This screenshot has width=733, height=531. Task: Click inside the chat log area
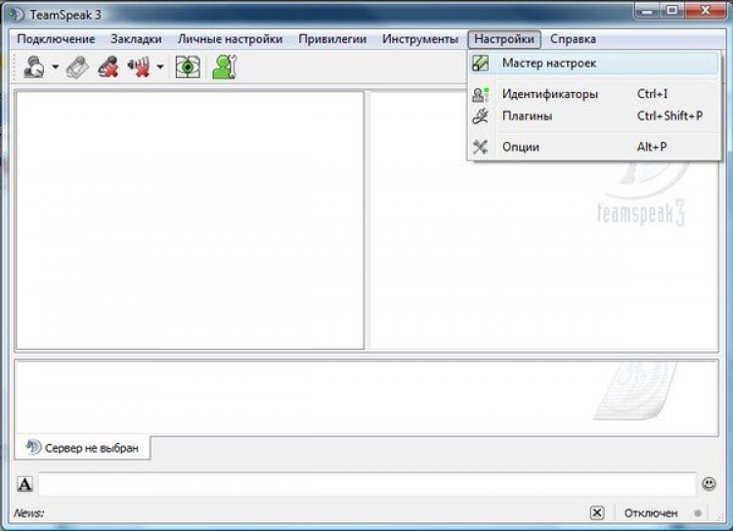366,398
